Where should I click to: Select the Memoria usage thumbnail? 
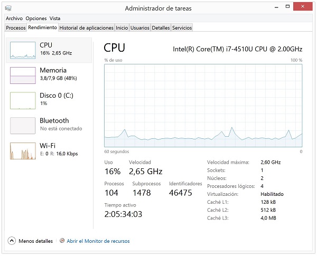[x=22, y=75]
